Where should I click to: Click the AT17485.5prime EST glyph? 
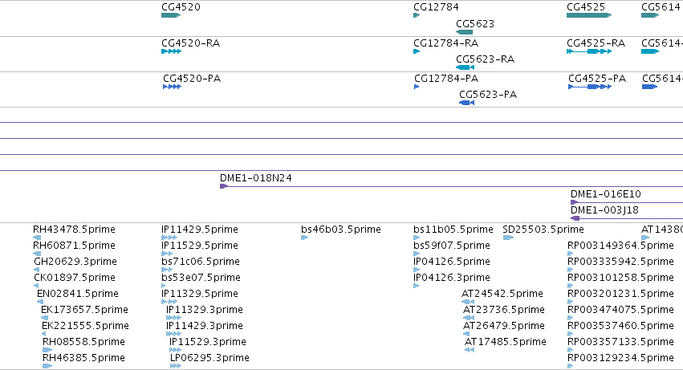point(470,349)
